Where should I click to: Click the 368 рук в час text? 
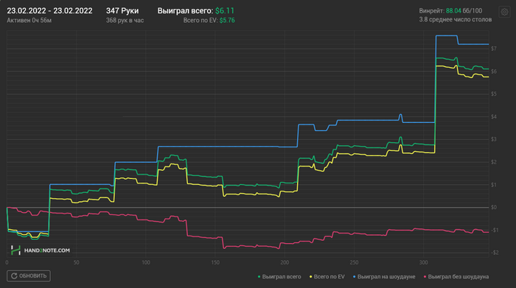click(x=125, y=21)
